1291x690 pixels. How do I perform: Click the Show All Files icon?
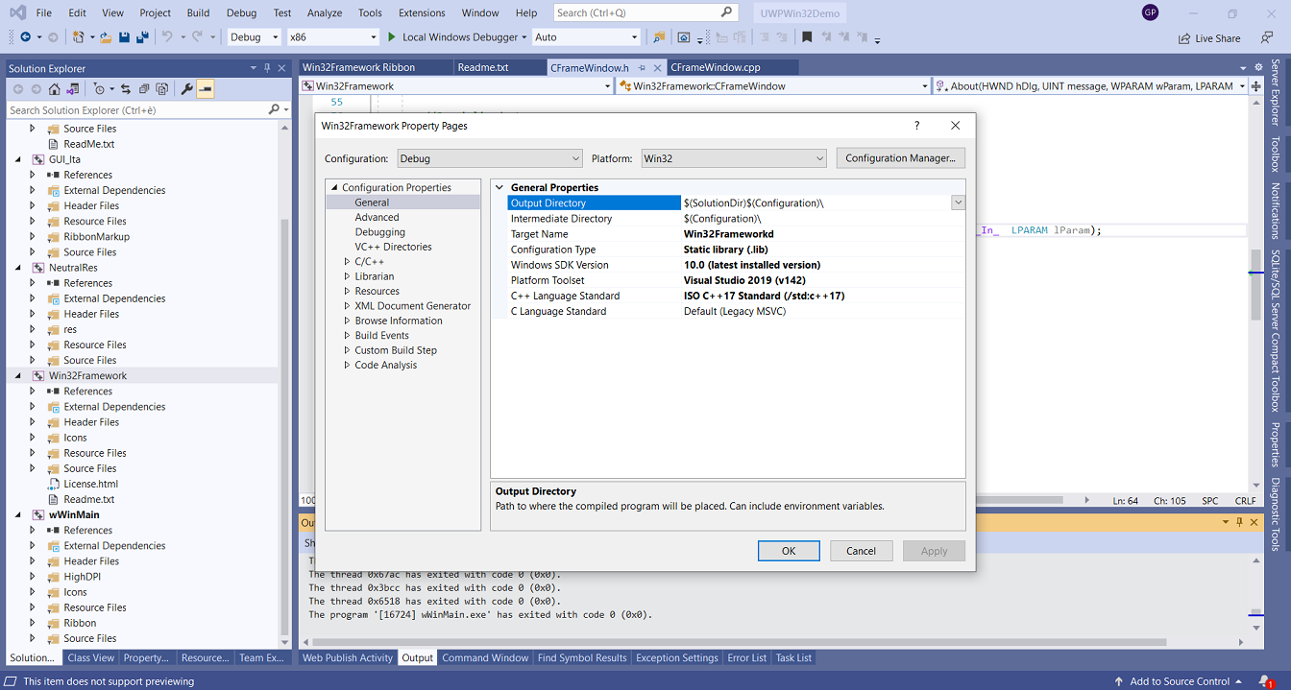161,88
